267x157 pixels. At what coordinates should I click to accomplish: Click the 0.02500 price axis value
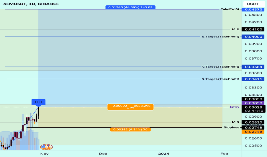[253, 146]
